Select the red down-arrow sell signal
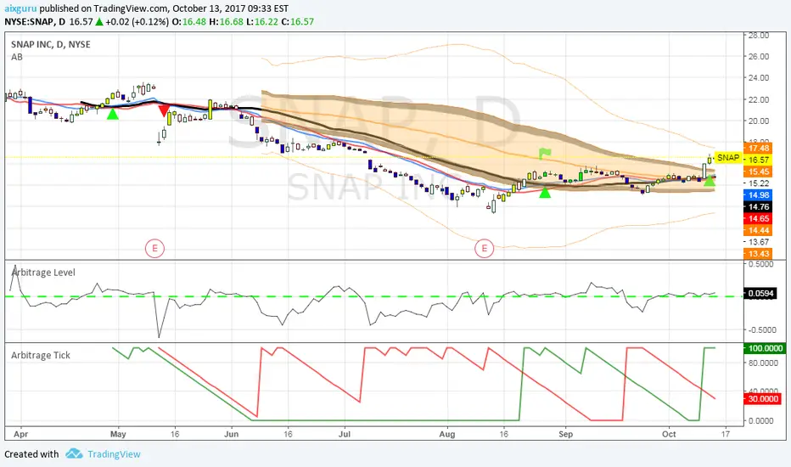The width and height of the screenshot is (791, 467). [x=164, y=110]
